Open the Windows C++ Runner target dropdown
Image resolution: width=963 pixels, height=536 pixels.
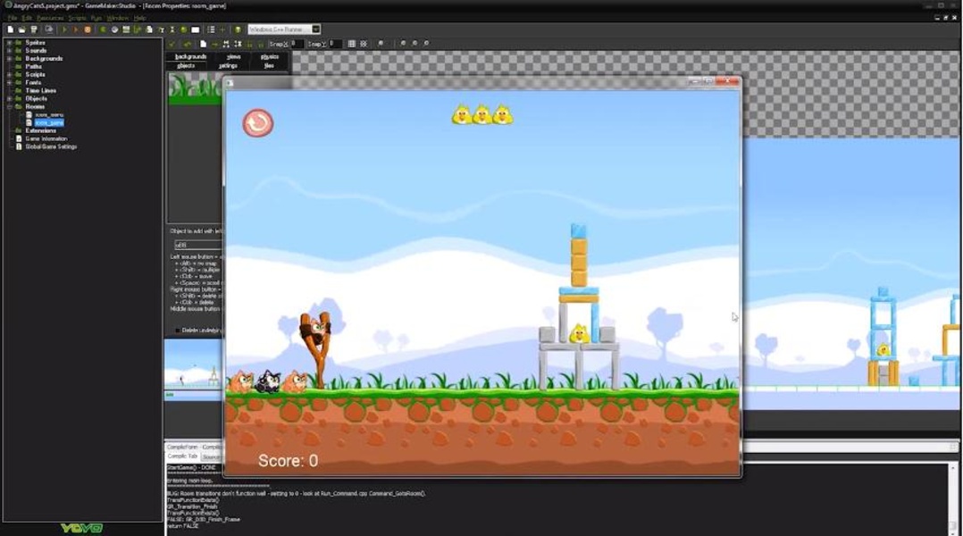316,29
